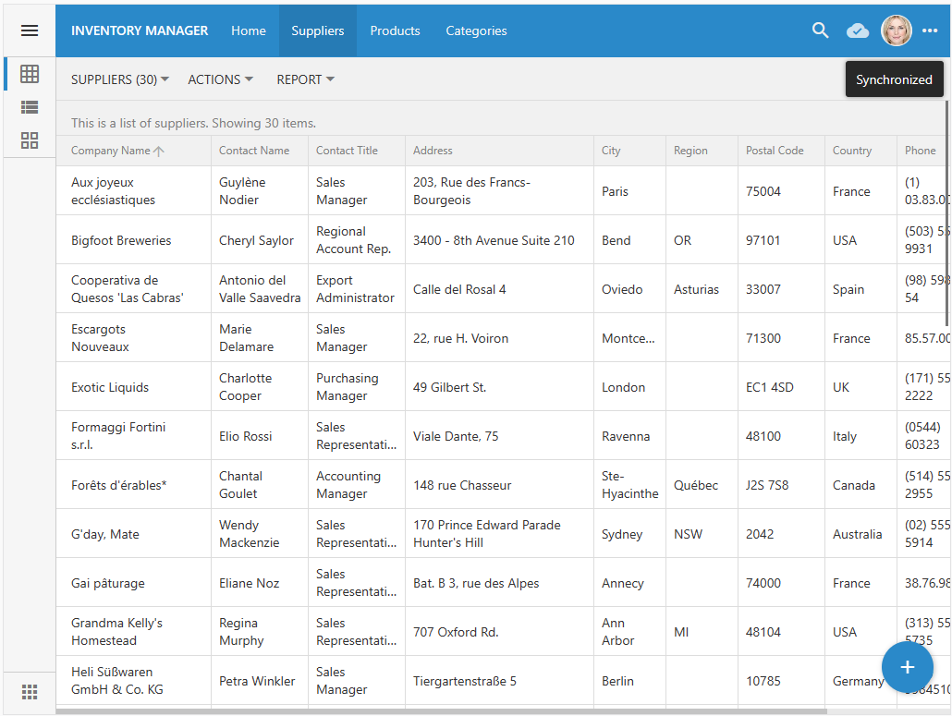Click the horizontal scrollbar at bottom

click(x=441, y=711)
